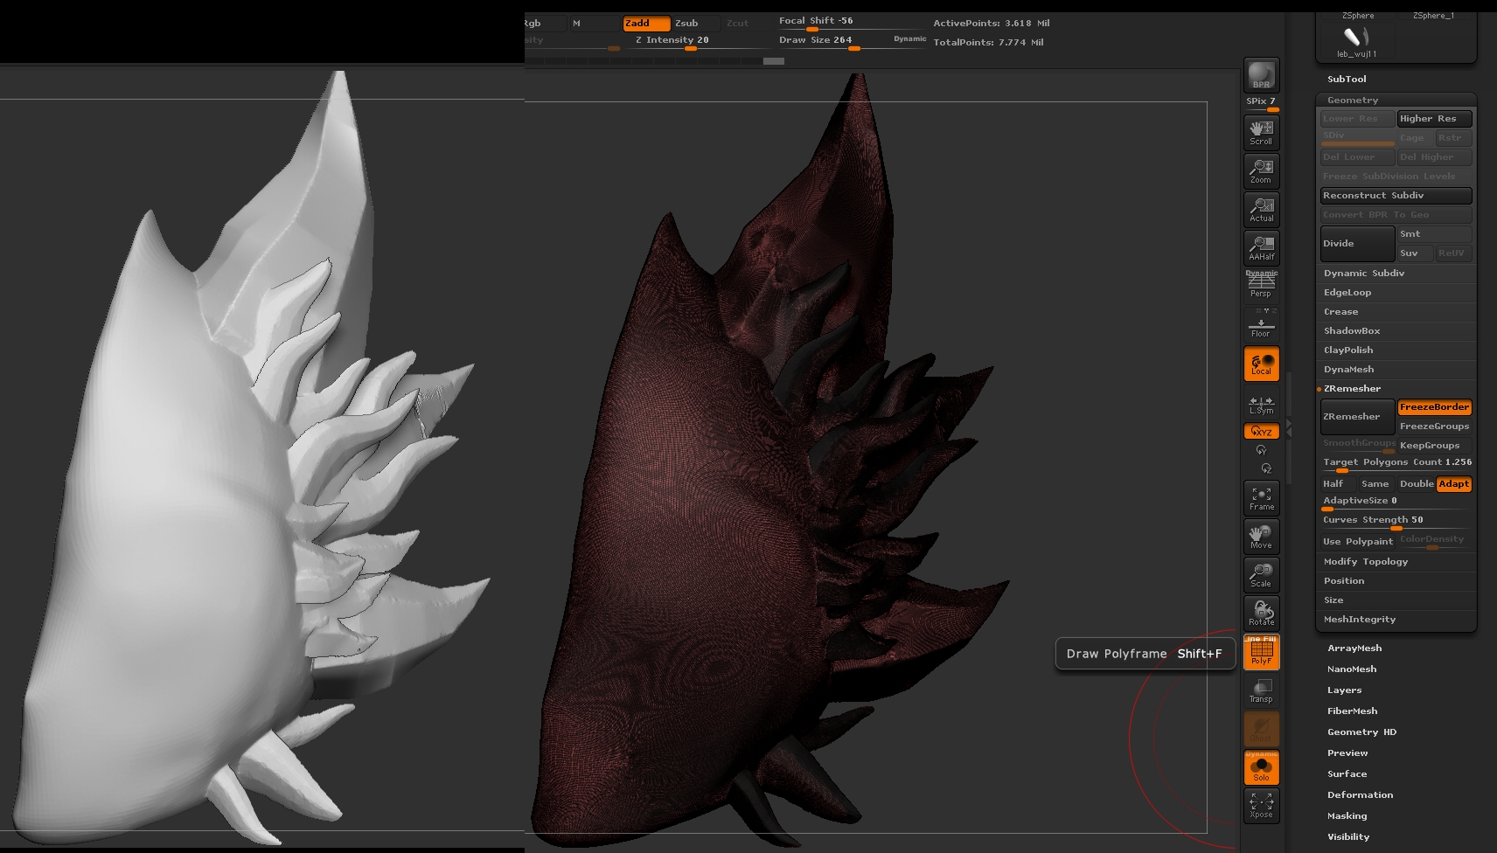The image size is (1497, 853).
Task: Click the Zoom canvas icon
Action: pyautogui.click(x=1261, y=171)
